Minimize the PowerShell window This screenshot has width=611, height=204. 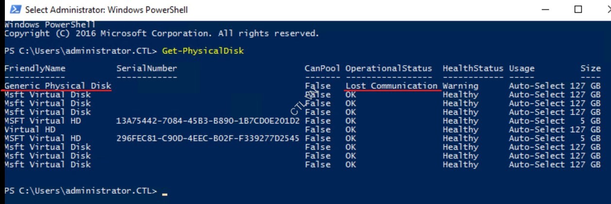[545, 9]
